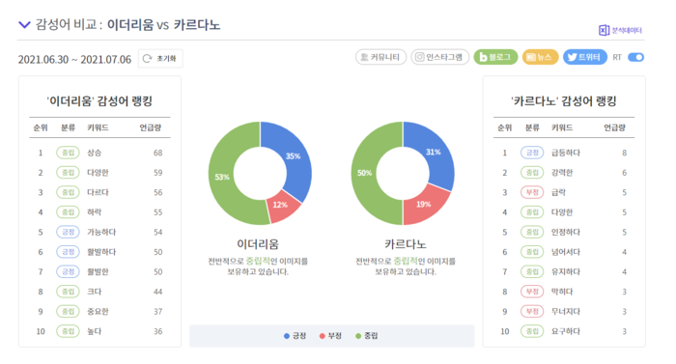Image resolution: width=676 pixels, height=364 pixels.
Task: Toggle the 중립 legend item
Action: pyautogui.click(x=366, y=336)
